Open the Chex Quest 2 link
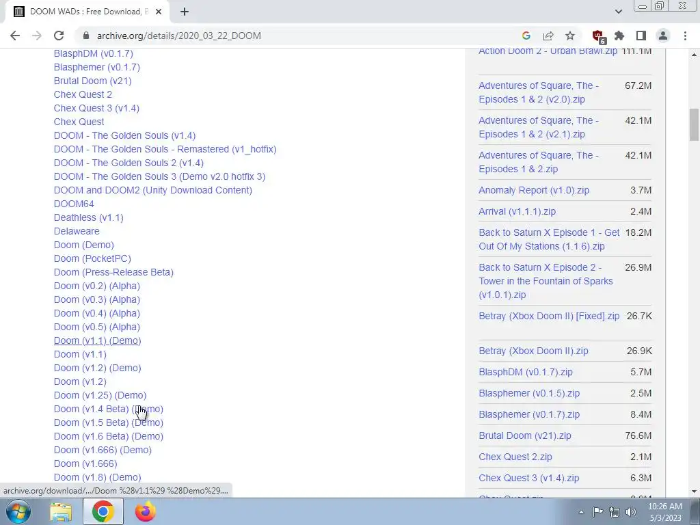The height and width of the screenshot is (525, 700). [83, 94]
